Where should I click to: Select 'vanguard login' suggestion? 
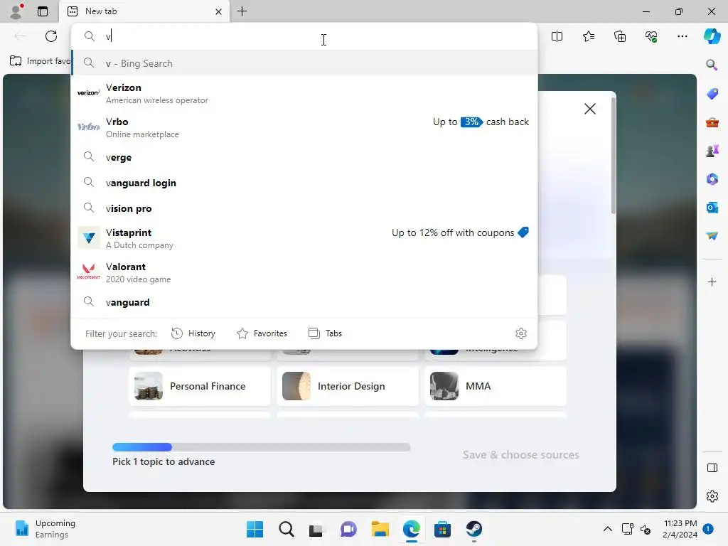click(x=304, y=183)
